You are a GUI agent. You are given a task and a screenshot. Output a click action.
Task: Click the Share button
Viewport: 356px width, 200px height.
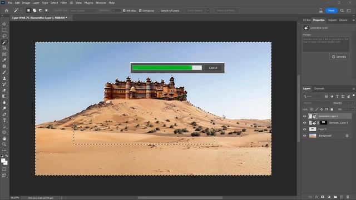tap(331, 11)
